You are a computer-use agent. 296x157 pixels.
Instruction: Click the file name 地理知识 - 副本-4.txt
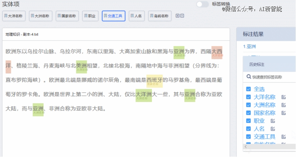[22, 34]
